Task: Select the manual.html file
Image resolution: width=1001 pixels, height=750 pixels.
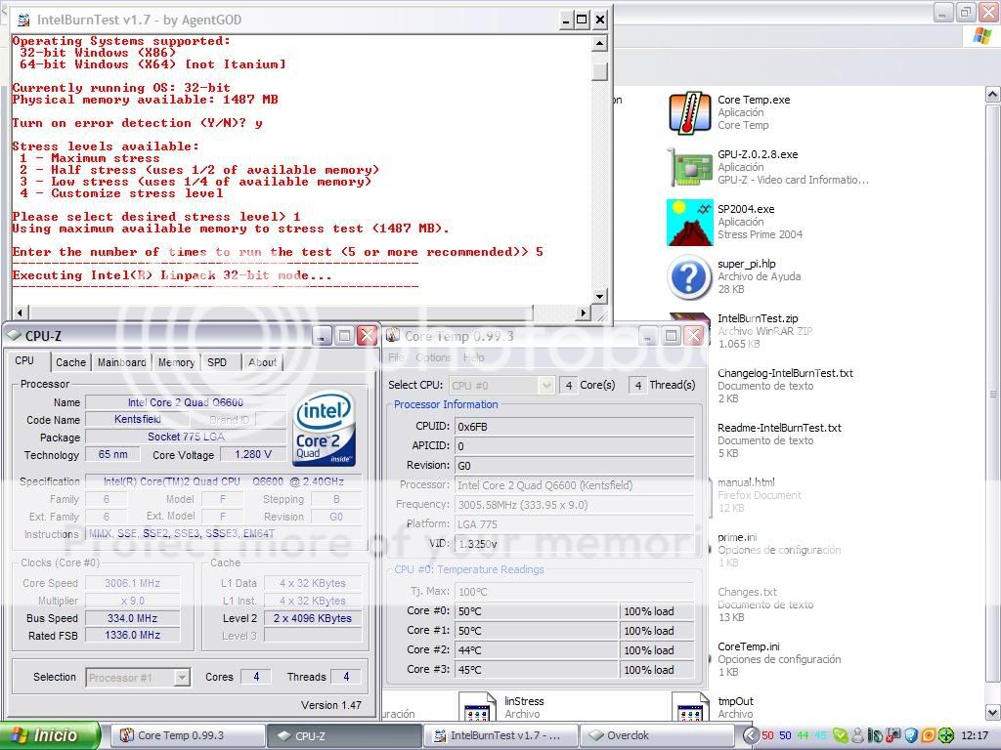Action: tap(746, 482)
